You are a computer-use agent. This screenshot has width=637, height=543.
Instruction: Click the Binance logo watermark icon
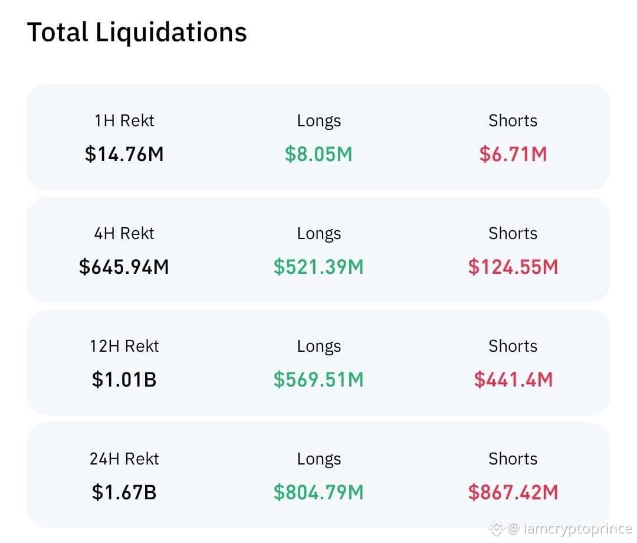coord(496,529)
